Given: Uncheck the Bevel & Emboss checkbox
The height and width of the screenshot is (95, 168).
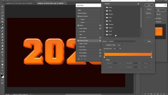Looking at the screenshot, I should pyautogui.click(x=78, y=16).
